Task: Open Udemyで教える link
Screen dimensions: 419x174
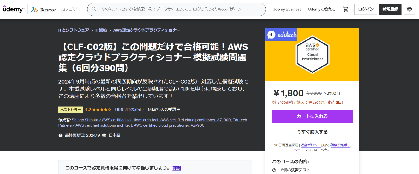Action: click(x=322, y=9)
